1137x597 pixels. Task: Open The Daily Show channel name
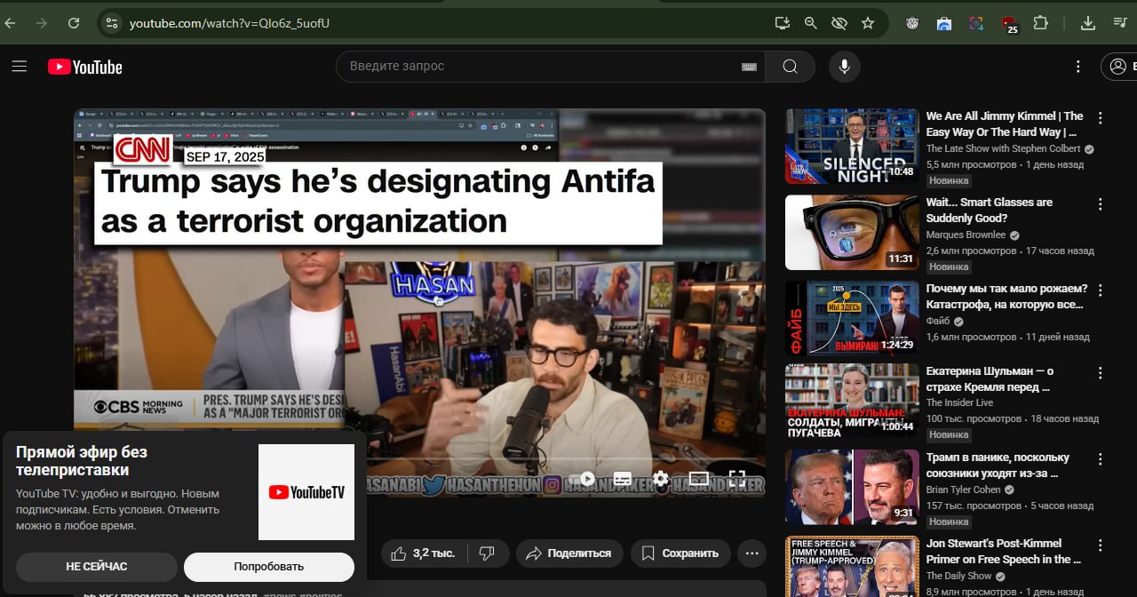coord(958,576)
